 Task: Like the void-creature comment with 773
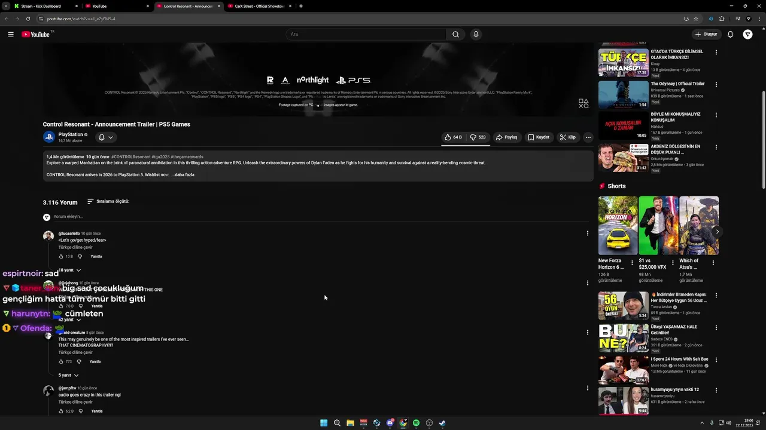61,361
